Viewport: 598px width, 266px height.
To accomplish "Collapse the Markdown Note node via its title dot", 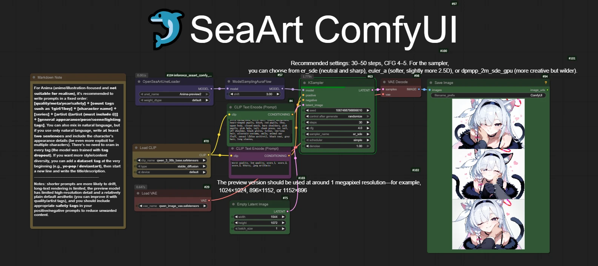I will [x=34, y=78].
